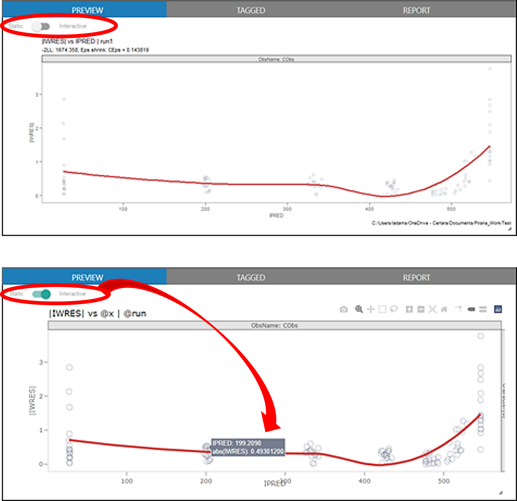The width and height of the screenshot is (517, 501).
Task: Download the plot as a PNG image
Action: (344, 309)
